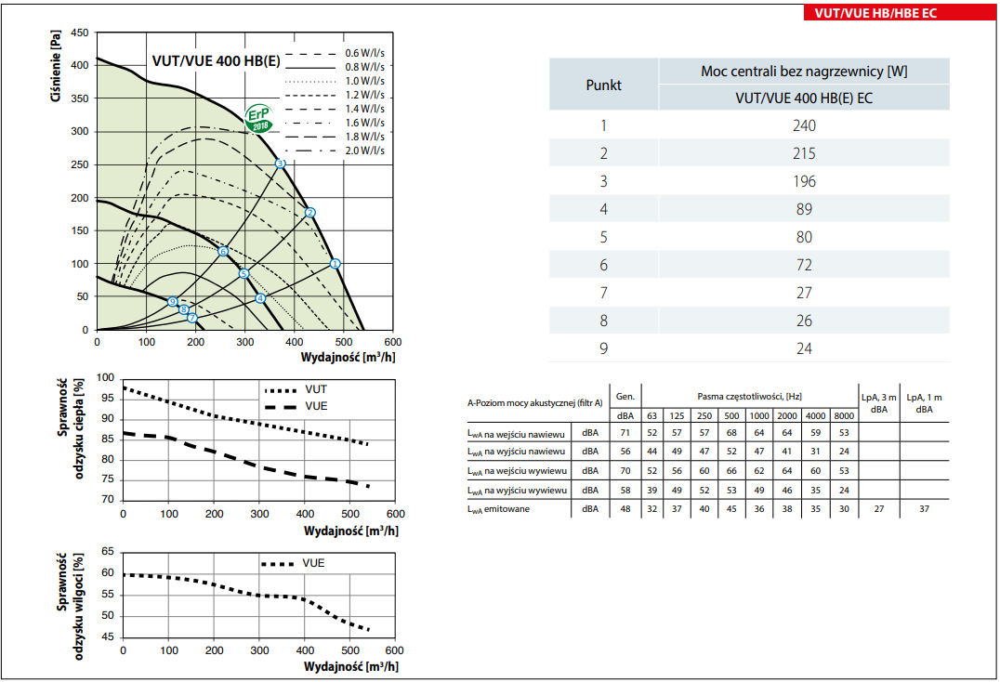Click the 0.6 W/l/s legend entry
Image resolution: width=1000 pixels, height=682 pixels.
point(335,53)
